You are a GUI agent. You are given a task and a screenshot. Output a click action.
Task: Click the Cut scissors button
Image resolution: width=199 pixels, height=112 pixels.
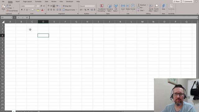[9, 5]
